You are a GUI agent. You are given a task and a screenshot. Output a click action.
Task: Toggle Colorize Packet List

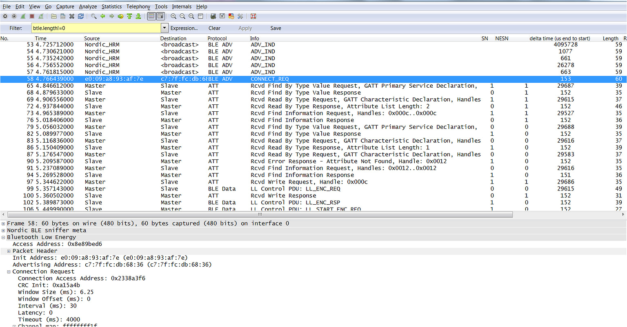(x=151, y=16)
